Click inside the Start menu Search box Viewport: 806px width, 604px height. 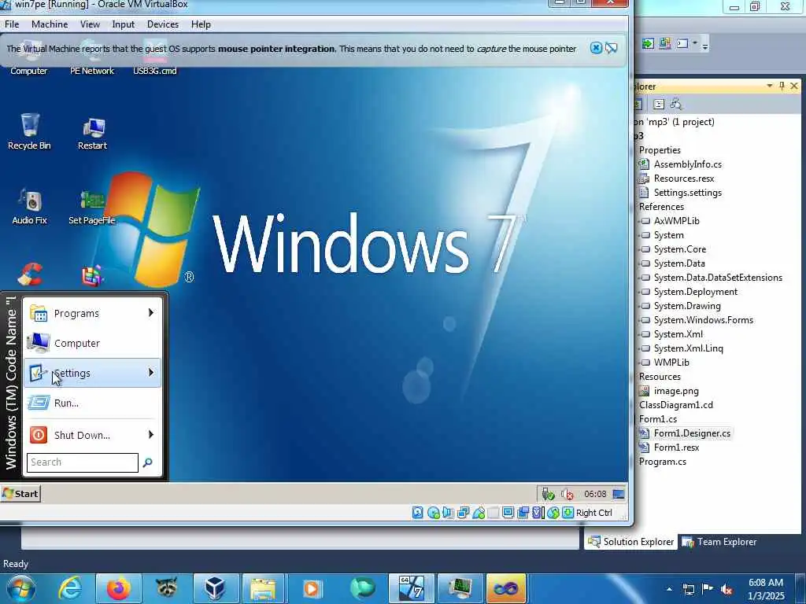(x=82, y=462)
